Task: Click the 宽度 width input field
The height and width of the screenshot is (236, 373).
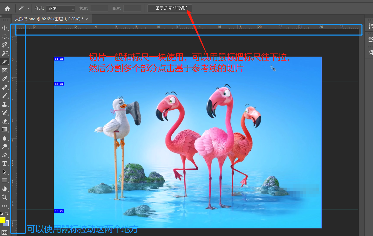Action: (99, 8)
